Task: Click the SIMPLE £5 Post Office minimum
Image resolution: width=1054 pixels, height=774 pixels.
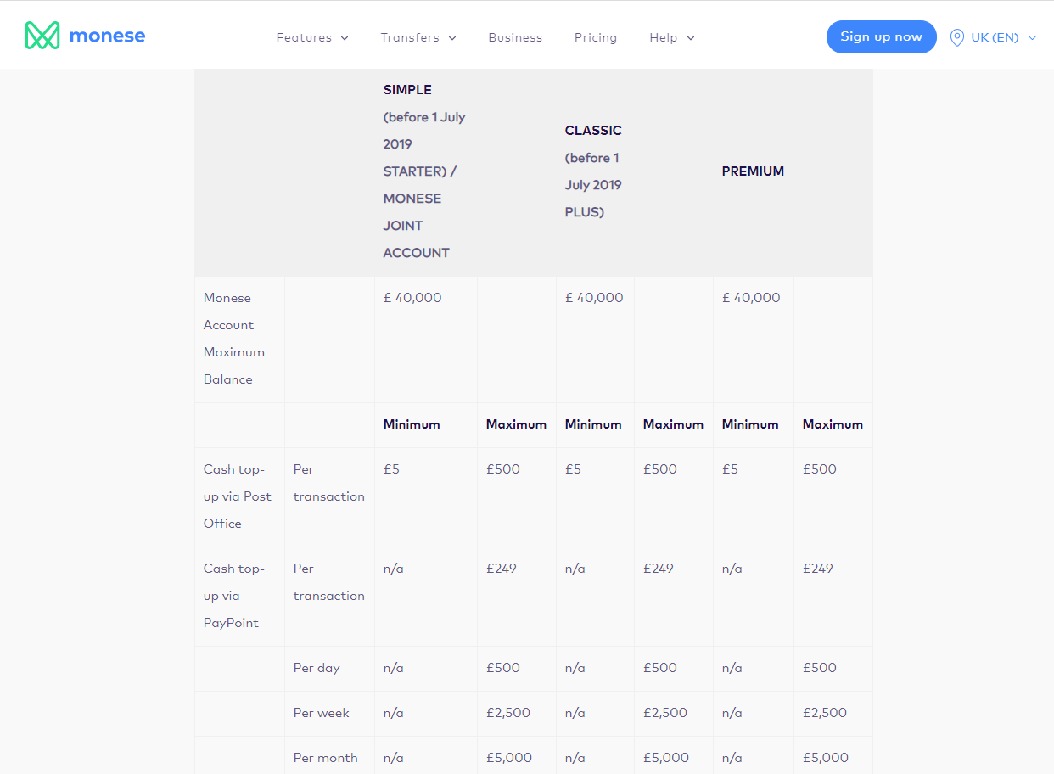Action: 391,469
